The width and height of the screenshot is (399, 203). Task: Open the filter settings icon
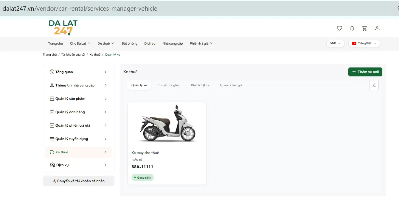tap(374, 85)
